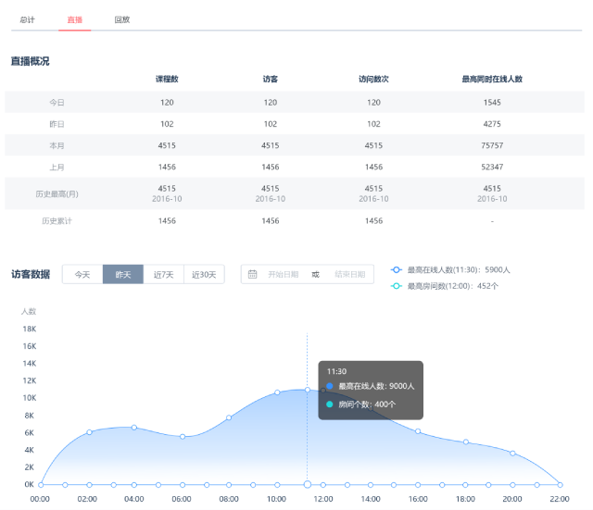Click the chart data point at 16:00
Image resolution: width=593 pixels, height=510 pixels.
tap(418, 431)
